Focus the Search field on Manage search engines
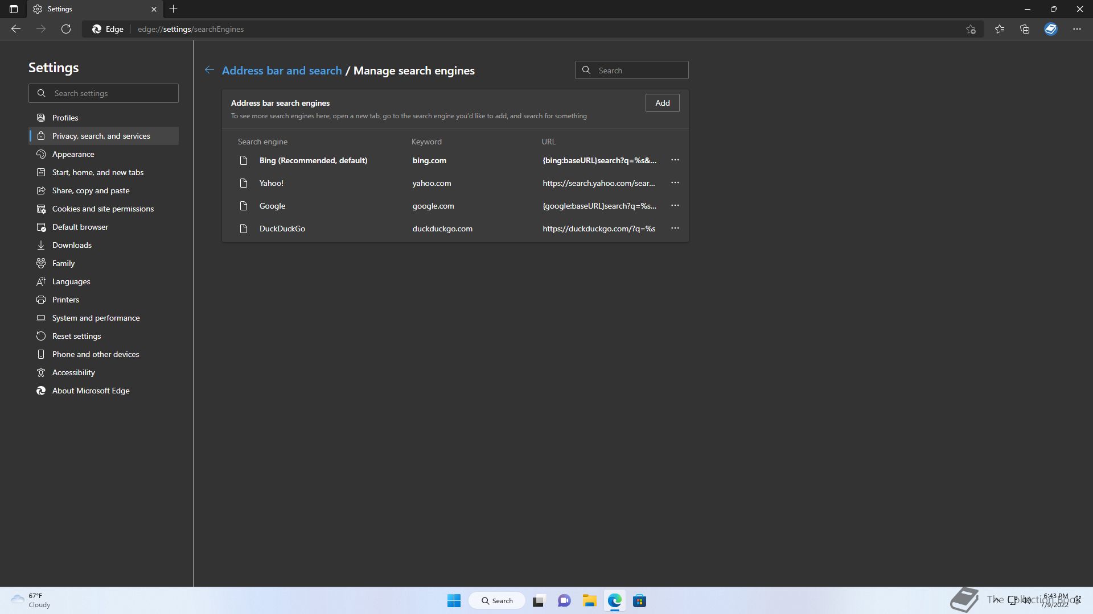The image size is (1093, 614). (632, 70)
